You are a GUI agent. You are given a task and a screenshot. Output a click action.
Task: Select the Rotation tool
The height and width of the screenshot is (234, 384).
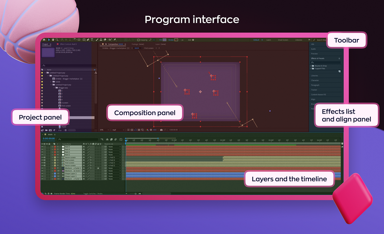[x=75, y=40]
